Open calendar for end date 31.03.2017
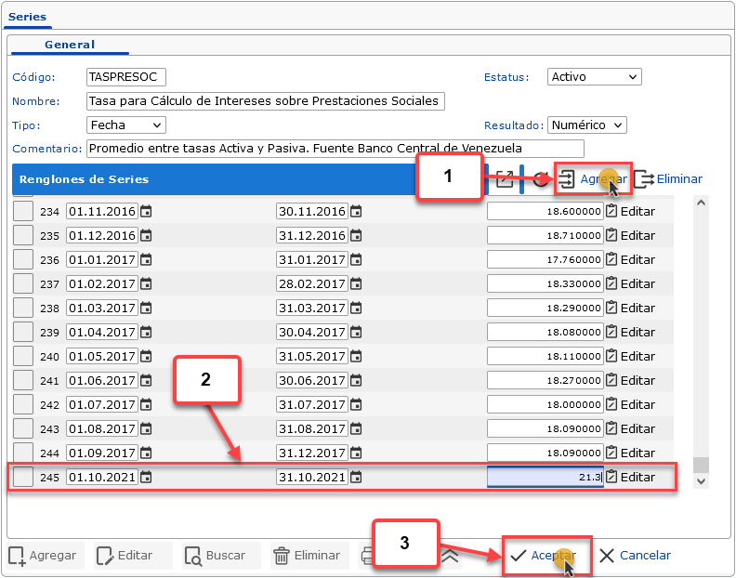 (x=356, y=308)
